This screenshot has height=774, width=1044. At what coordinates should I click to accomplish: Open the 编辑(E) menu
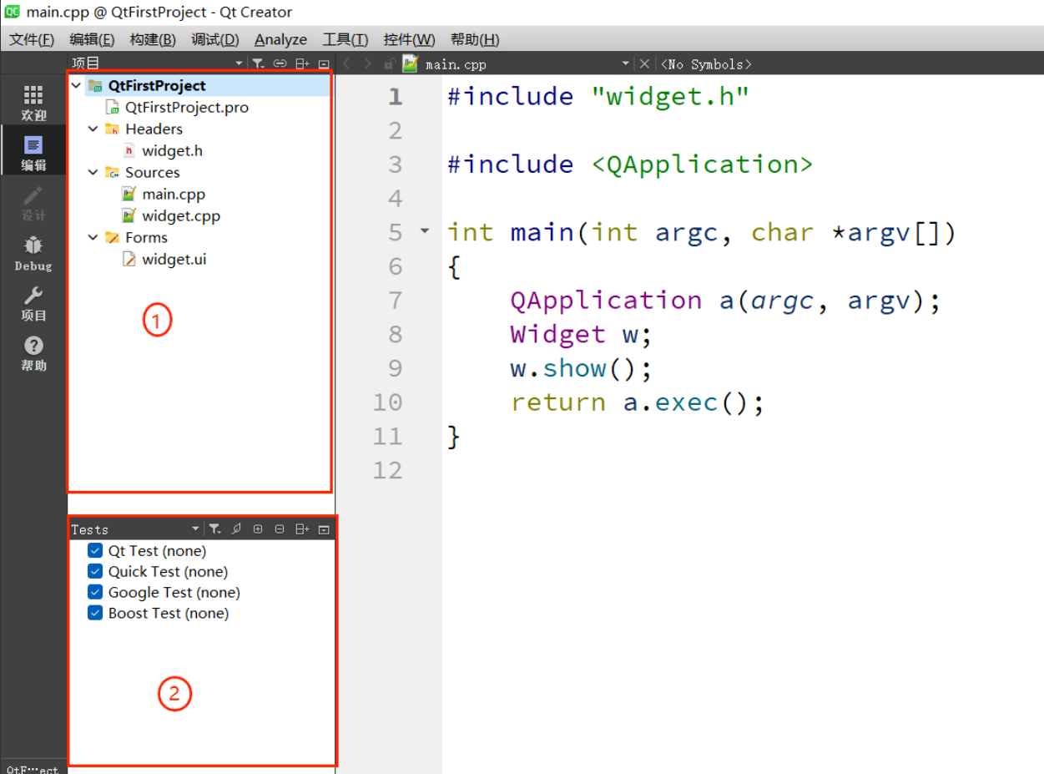92,39
